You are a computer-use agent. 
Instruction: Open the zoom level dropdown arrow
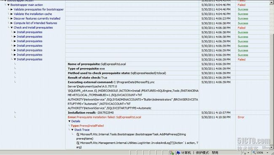click(267, 153)
